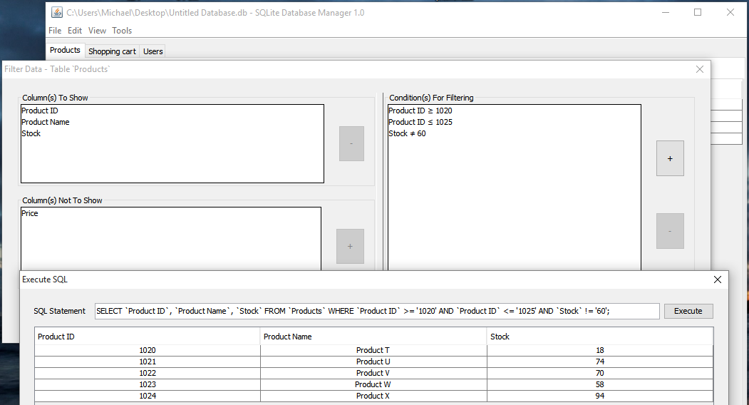Open the File menu
749x405 pixels.
pos(55,31)
